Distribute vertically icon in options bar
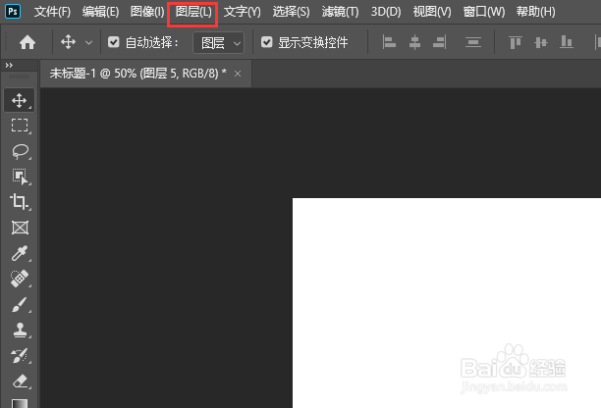This screenshot has height=408, width=601. tap(473, 42)
